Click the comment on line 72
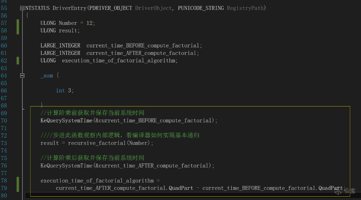This screenshot has height=200, width=361. pos(120,136)
